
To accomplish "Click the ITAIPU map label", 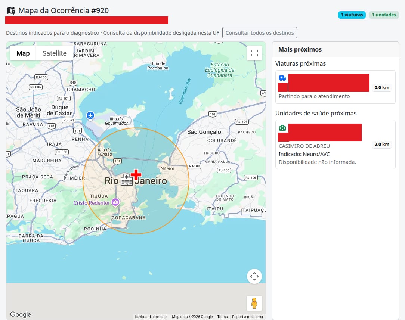I will point(214,209).
